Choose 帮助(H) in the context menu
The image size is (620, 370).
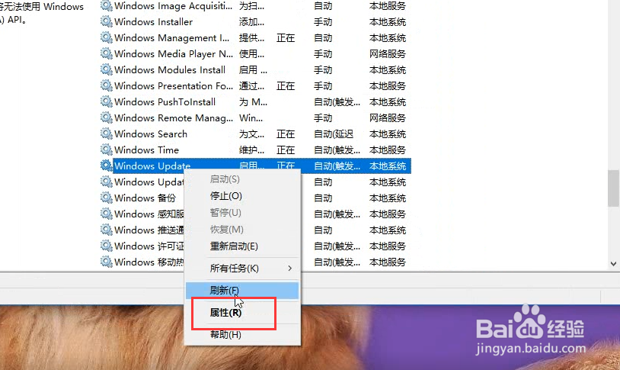(x=242, y=335)
